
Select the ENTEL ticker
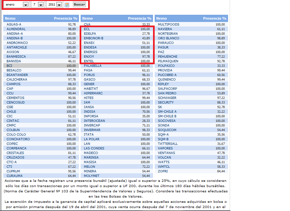[x=89, y=61]
